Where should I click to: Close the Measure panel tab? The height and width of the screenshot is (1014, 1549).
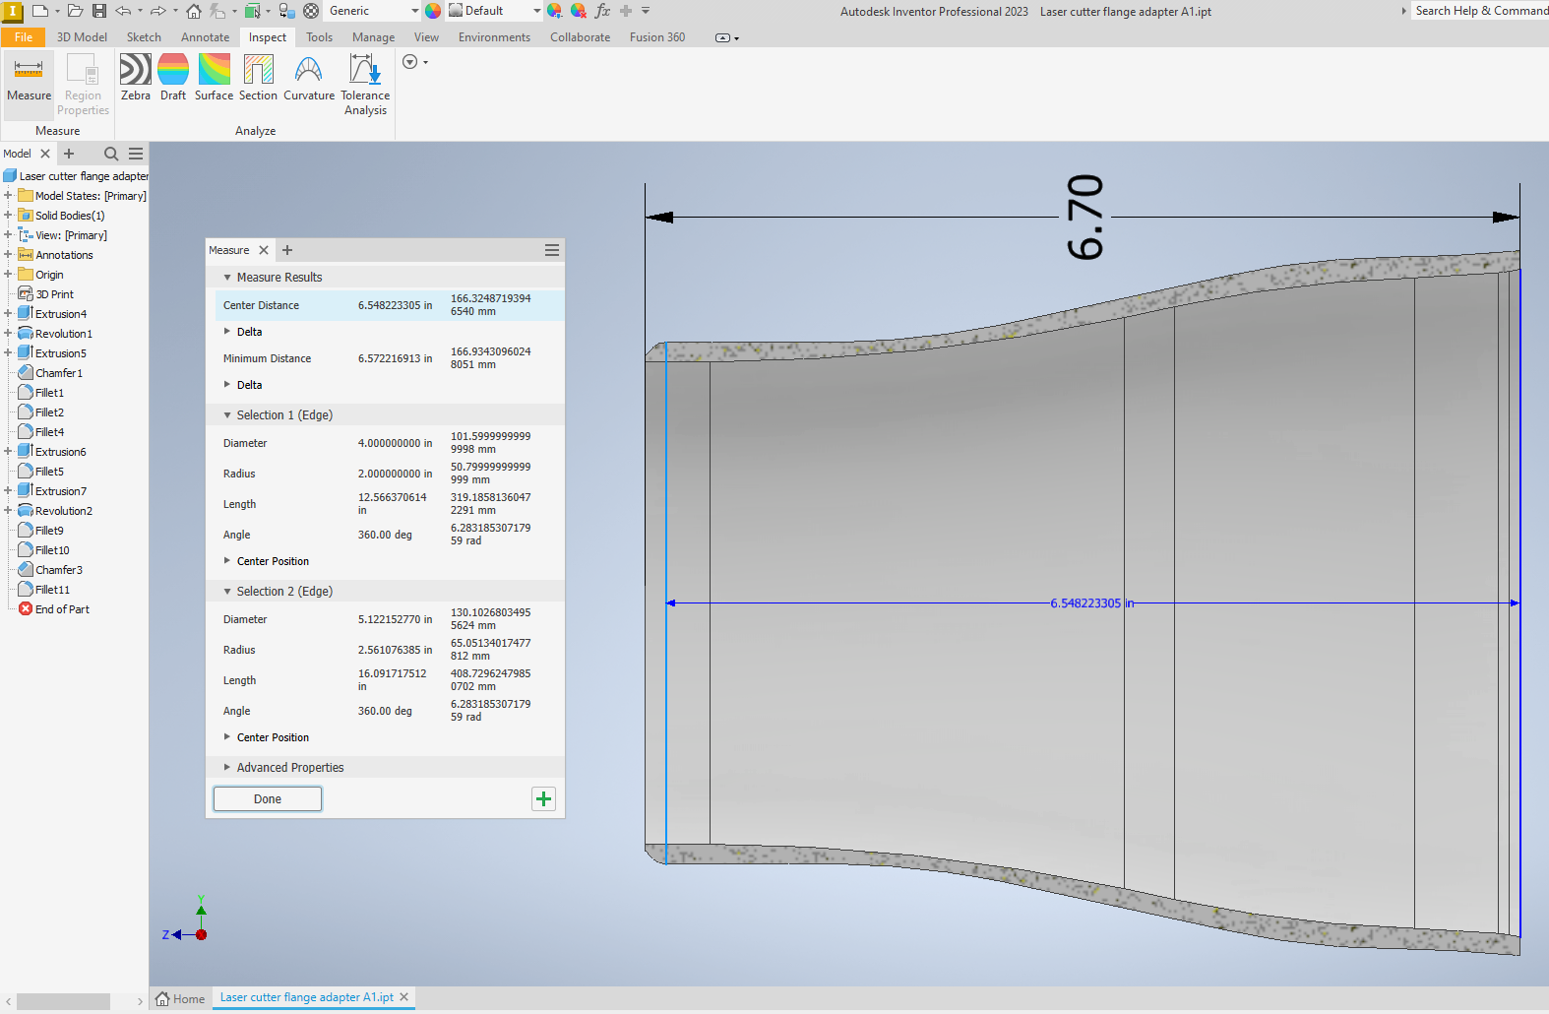coord(264,250)
